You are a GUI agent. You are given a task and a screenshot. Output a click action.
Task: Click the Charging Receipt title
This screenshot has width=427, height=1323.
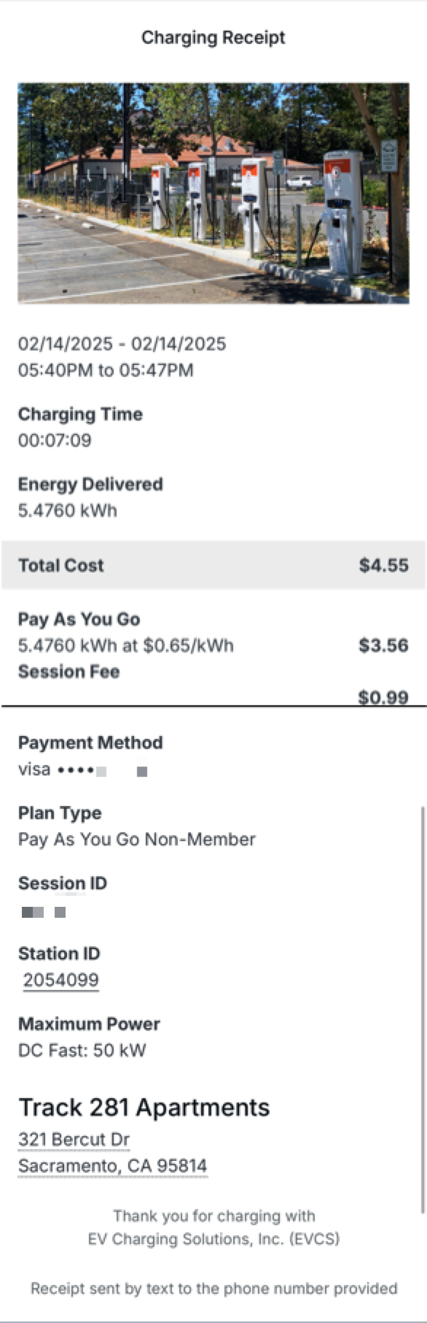[x=213, y=37]
